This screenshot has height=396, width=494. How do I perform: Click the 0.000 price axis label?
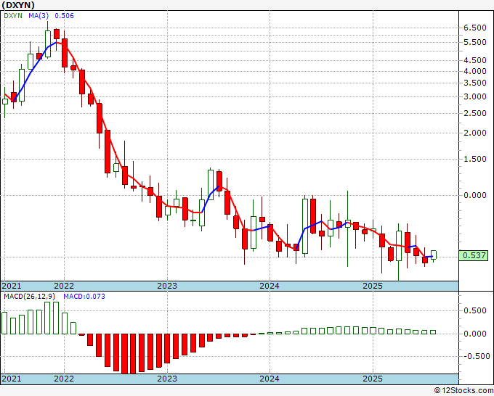[x=475, y=195]
